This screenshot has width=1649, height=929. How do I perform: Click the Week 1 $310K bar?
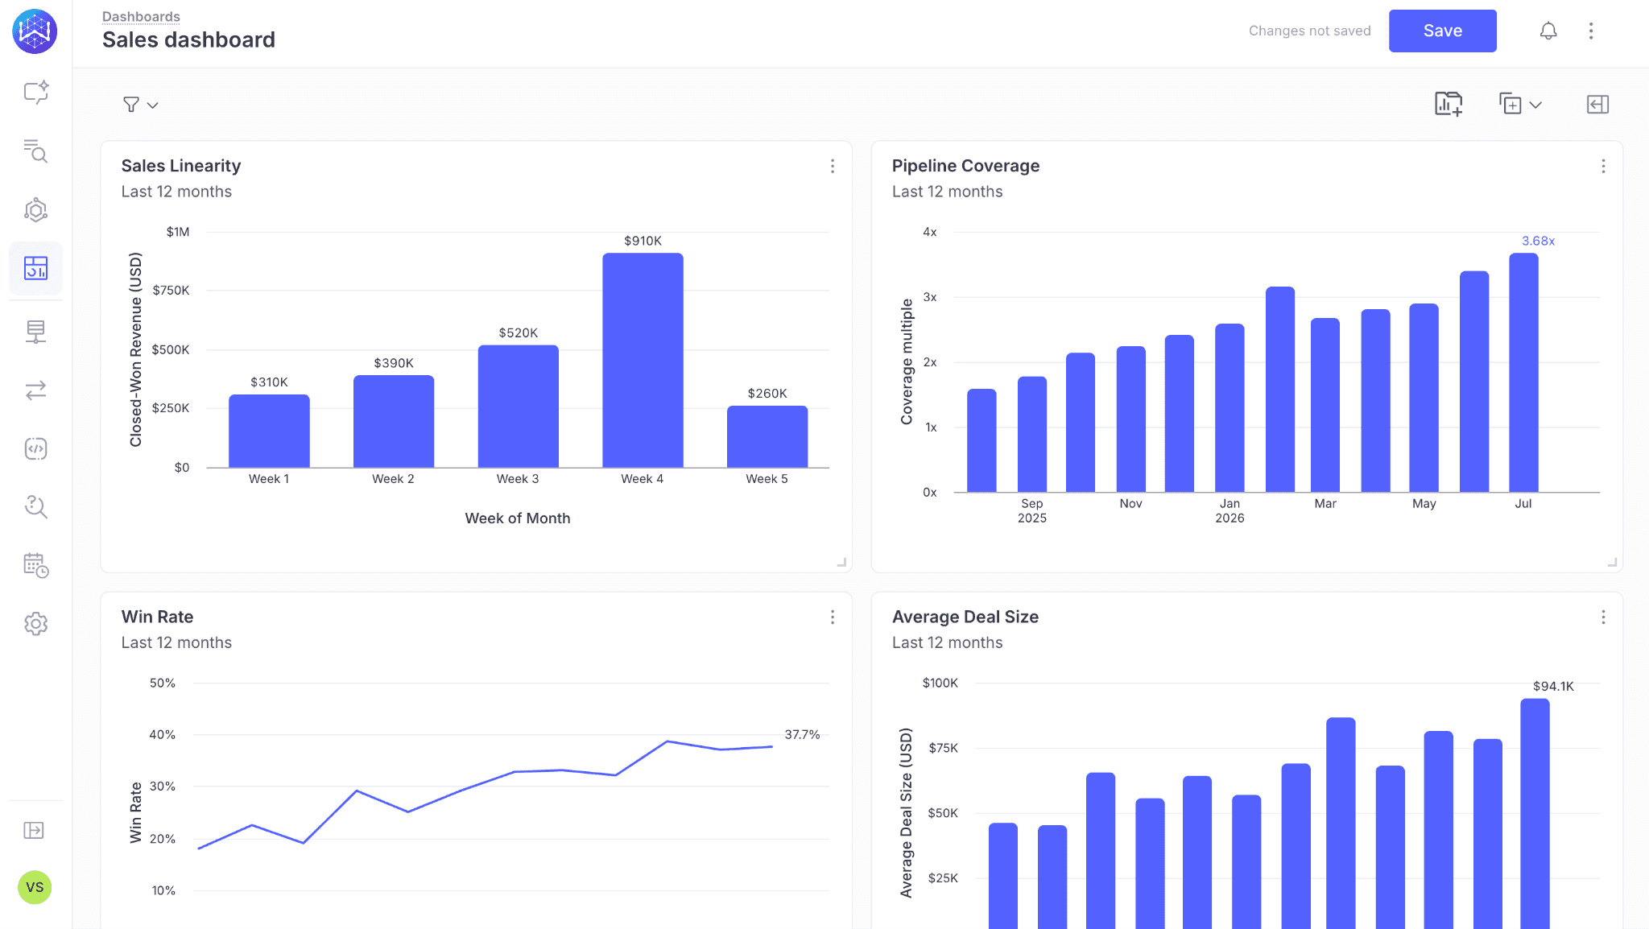point(269,431)
